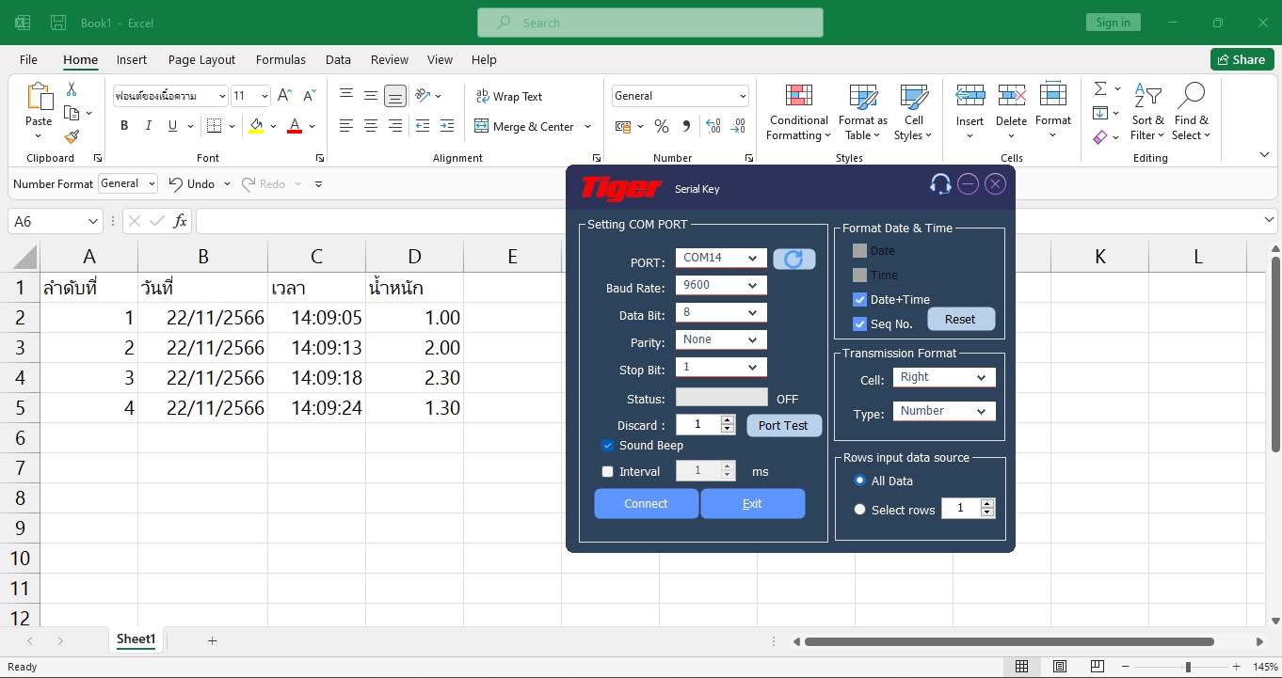The image size is (1282, 678).
Task: Click the Insert Function fx icon
Action: (x=180, y=221)
